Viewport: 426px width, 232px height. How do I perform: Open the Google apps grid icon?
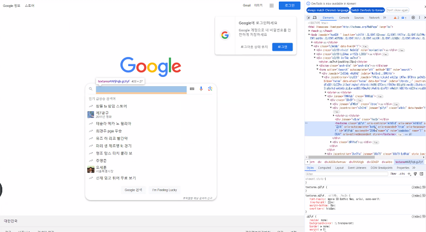[271, 6]
